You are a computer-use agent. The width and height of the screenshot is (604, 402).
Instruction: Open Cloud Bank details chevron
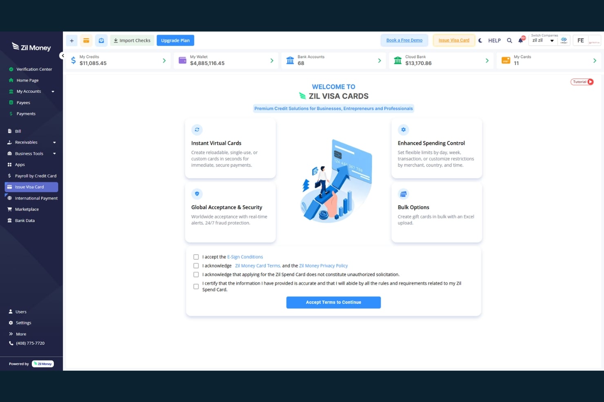tap(487, 61)
